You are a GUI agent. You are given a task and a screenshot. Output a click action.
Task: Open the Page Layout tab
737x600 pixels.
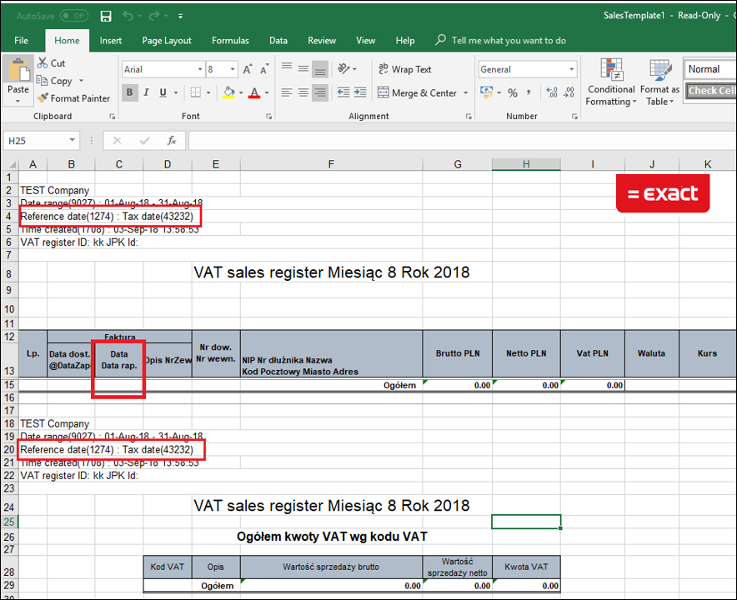167,40
